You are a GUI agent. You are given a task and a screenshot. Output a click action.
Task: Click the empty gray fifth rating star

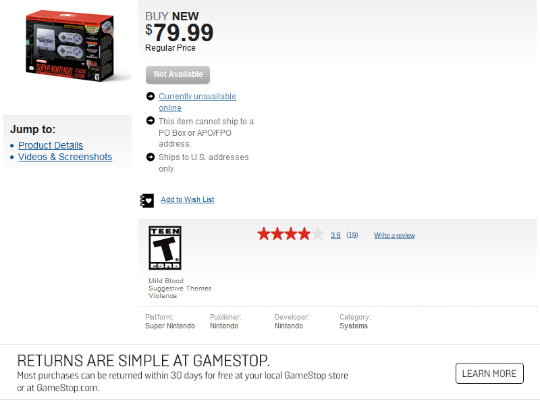pos(317,234)
